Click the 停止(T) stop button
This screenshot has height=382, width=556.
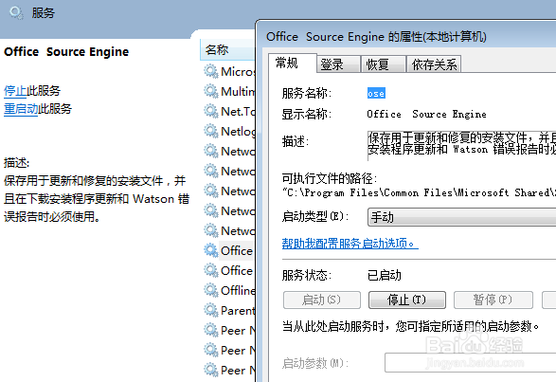[x=407, y=300]
